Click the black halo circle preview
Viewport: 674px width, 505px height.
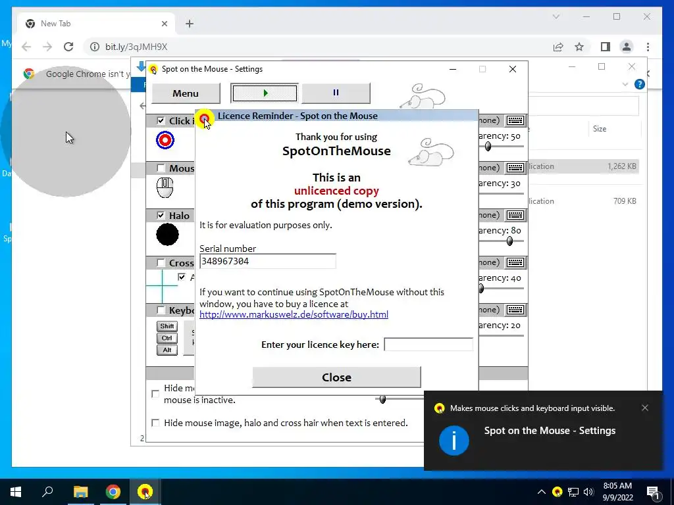pos(167,235)
